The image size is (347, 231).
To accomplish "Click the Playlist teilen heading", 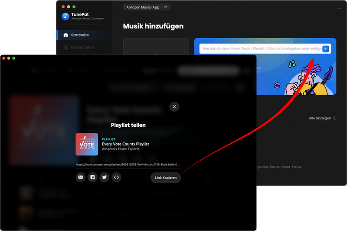I will pyautogui.click(x=128, y=125).
